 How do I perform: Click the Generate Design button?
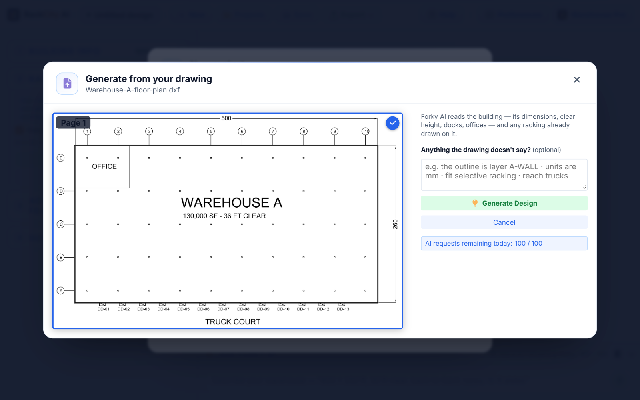click(504, 203)
